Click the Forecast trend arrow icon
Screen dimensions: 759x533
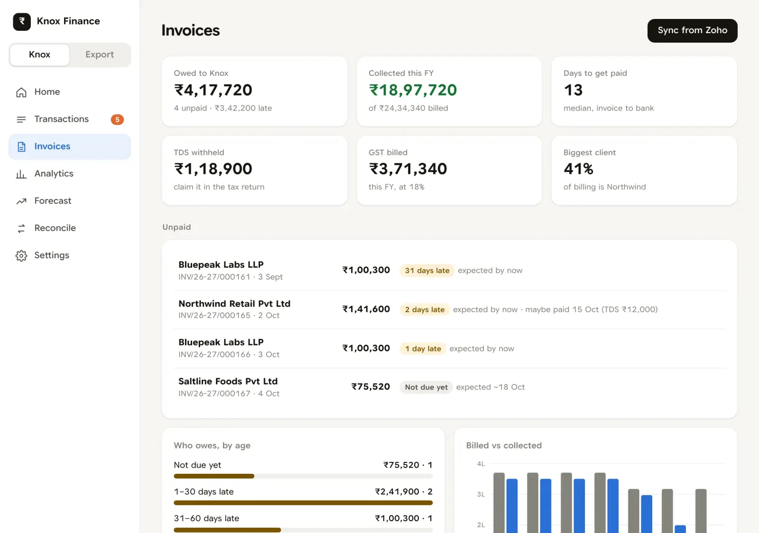click(x=21, y=201)
